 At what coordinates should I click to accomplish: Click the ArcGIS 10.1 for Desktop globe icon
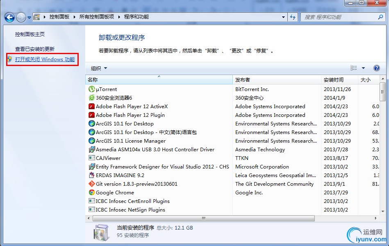pos(92,123)
